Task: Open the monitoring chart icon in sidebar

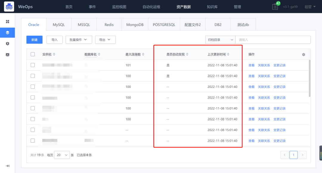Action: click(x=7, y=54)
